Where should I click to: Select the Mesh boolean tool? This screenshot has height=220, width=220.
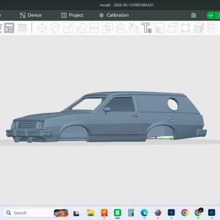tap(107, 28)
